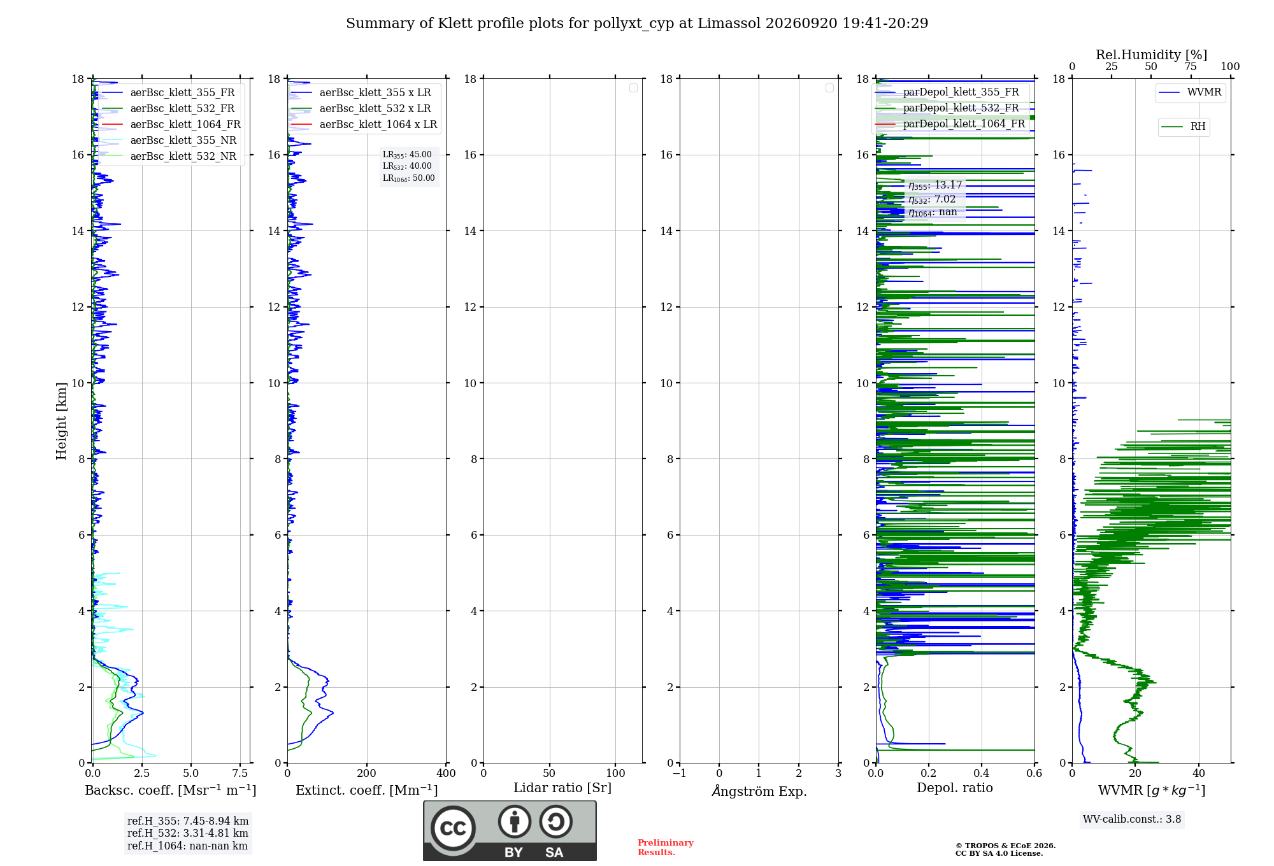Click the 'Rel.Humidity [%]' top axis label

click(x=1152, y=55)
